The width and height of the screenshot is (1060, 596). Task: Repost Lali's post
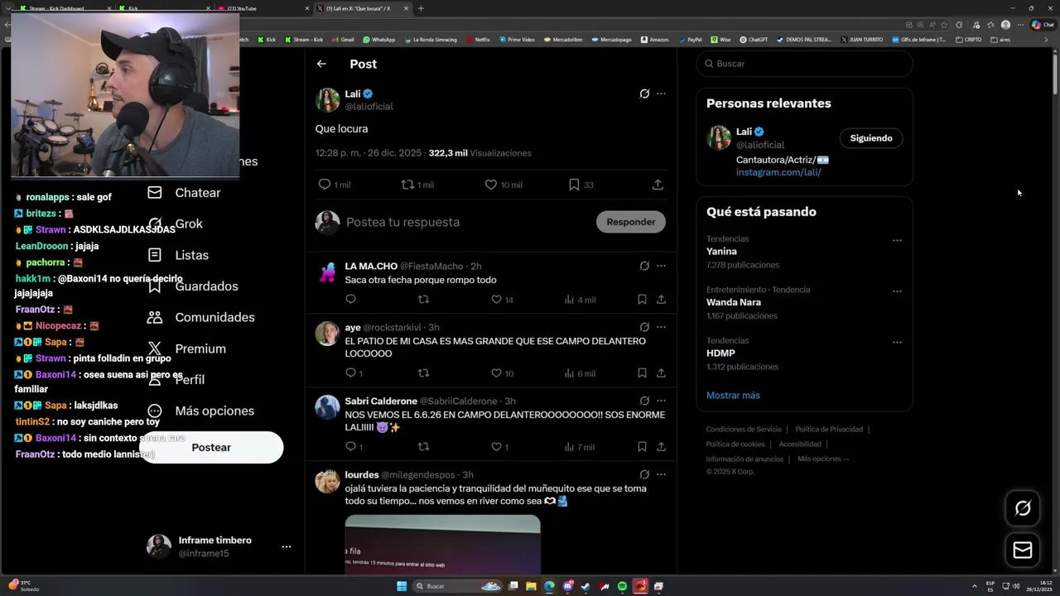coord(417,185)
